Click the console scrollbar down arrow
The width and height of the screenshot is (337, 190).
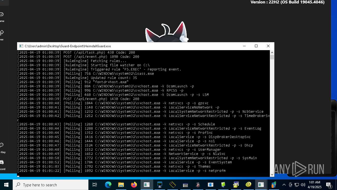point(272,174)
